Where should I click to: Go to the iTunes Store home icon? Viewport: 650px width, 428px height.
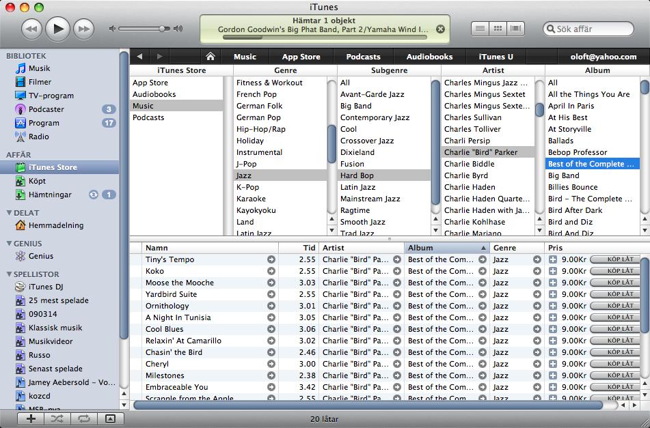pyautogui.click(x=211, y=56)
